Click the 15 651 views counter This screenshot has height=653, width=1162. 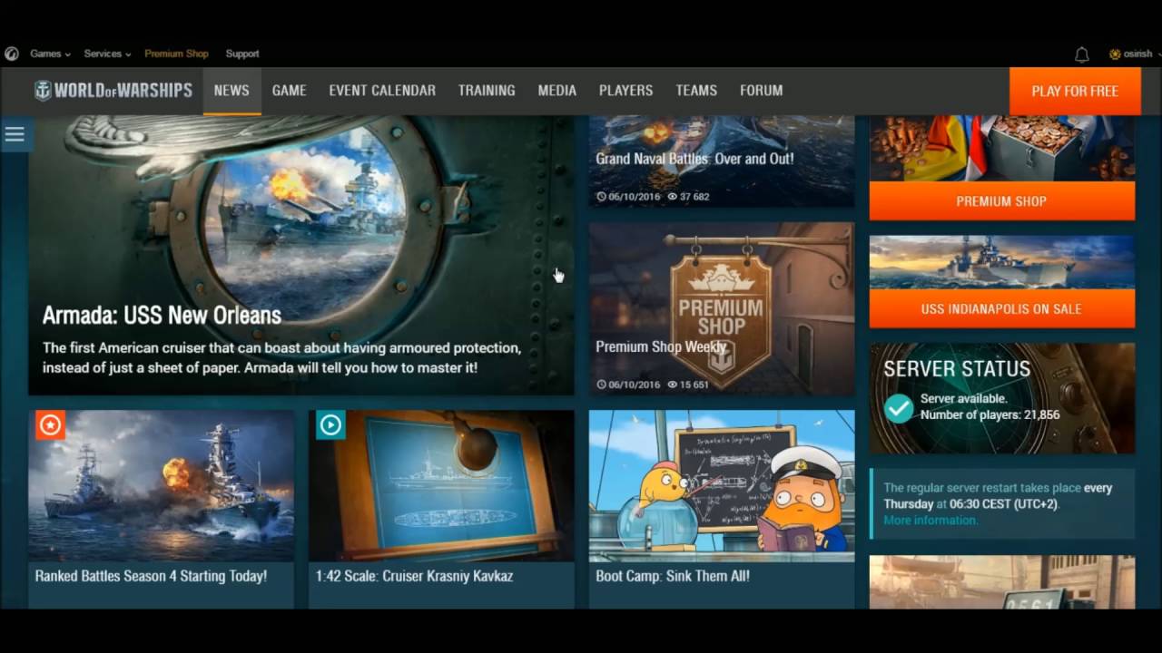[x=688, y=385]
